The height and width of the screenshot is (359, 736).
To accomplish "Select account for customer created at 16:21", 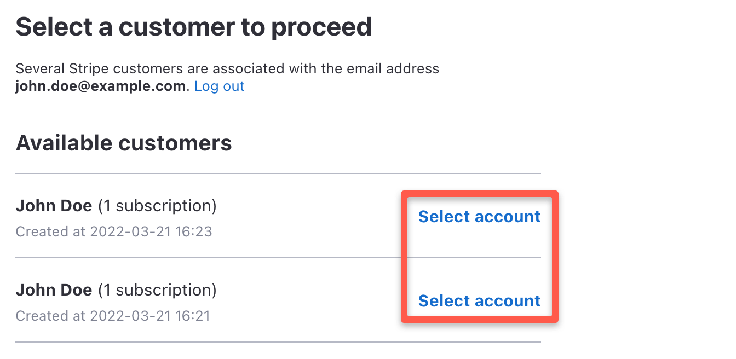I will point(479,301).
